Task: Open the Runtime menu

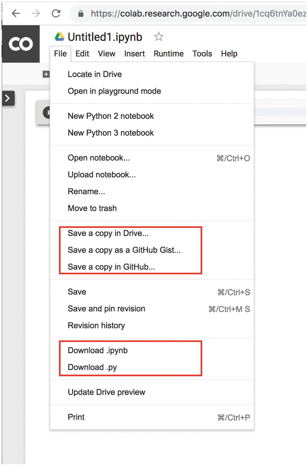Action: [169, 54]
